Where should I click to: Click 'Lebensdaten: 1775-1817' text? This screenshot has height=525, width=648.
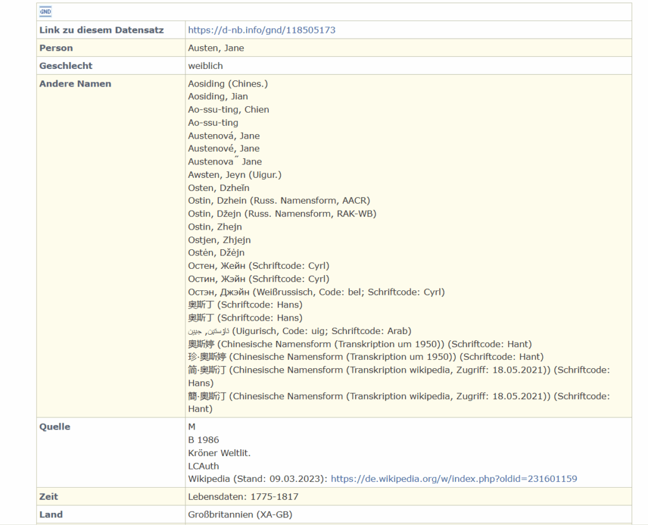[243, 497]
